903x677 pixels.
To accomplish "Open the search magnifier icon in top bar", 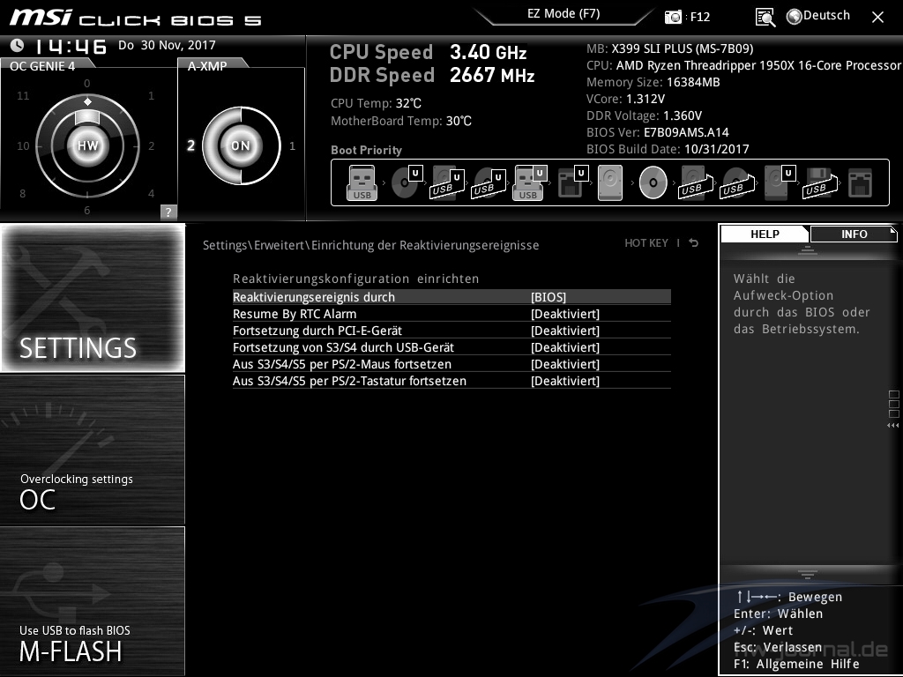I will click(765, 17).
